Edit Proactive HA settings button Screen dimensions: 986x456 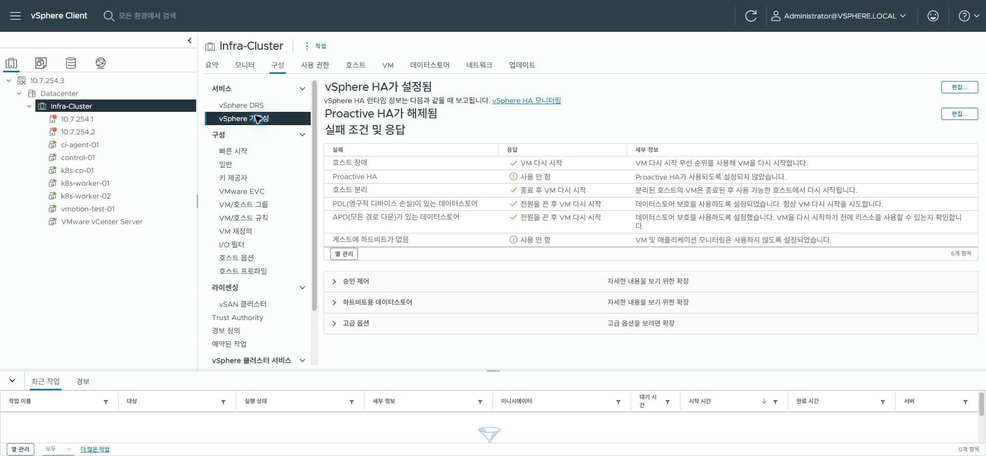tap(959, 114)
